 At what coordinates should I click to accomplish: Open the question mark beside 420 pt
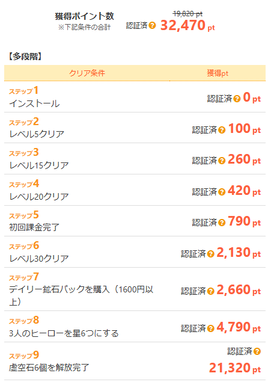coord(222,192)
